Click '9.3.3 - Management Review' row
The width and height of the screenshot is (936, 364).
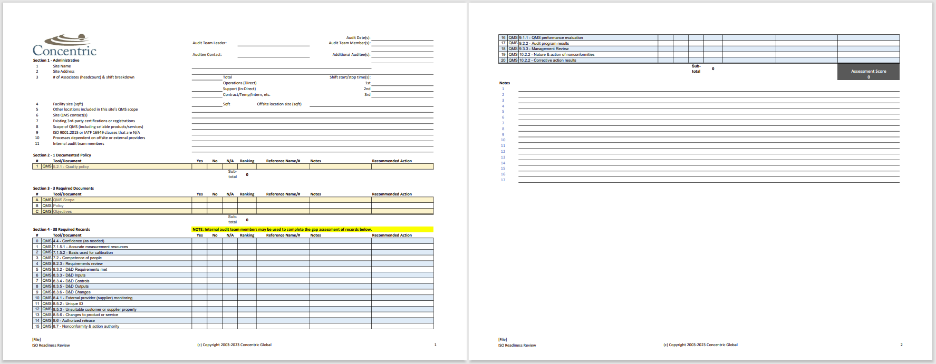[699, 49]
